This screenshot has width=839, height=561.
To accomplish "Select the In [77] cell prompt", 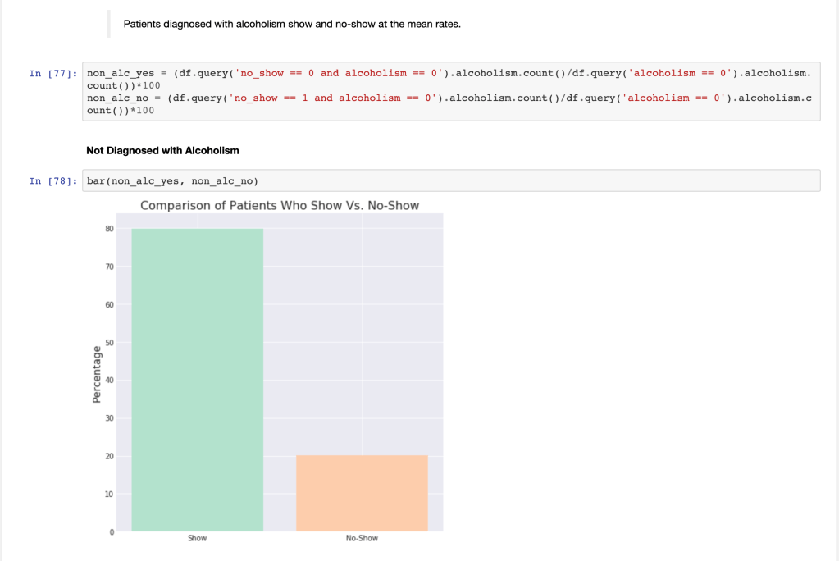I will coord(52,74).
